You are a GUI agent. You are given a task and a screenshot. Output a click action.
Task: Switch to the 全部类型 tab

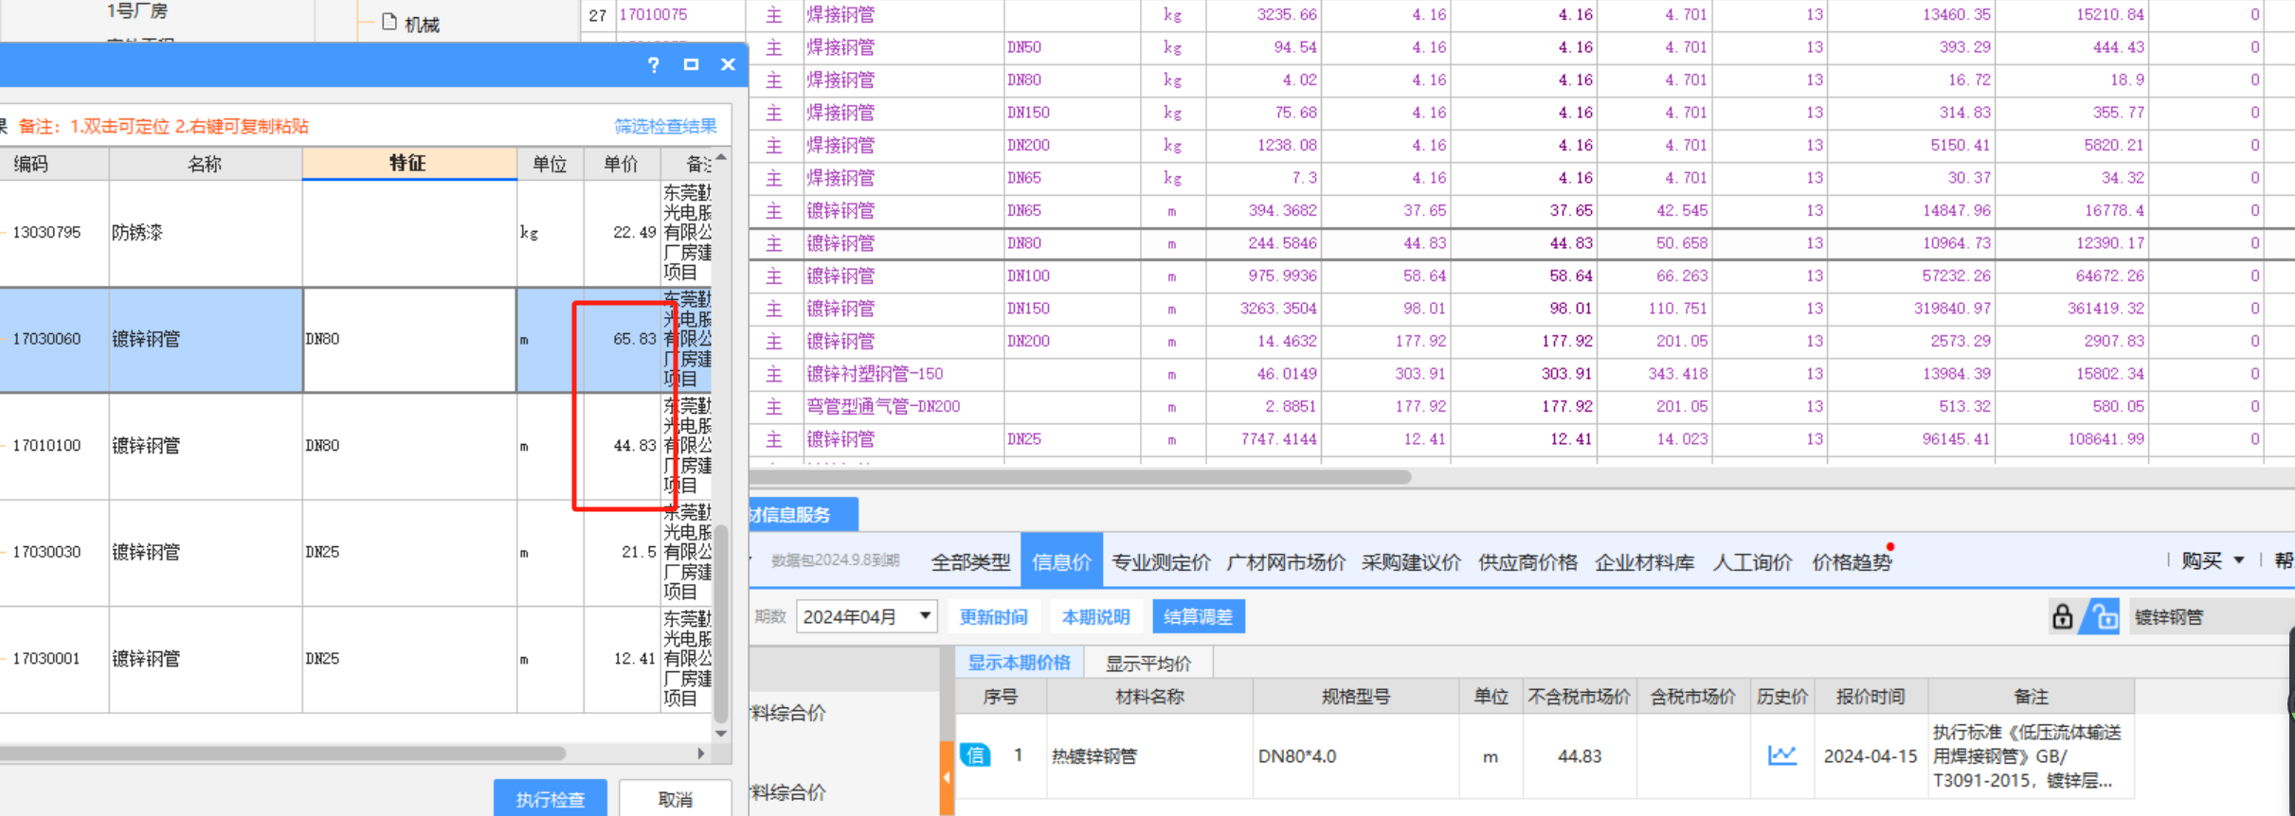970,562
